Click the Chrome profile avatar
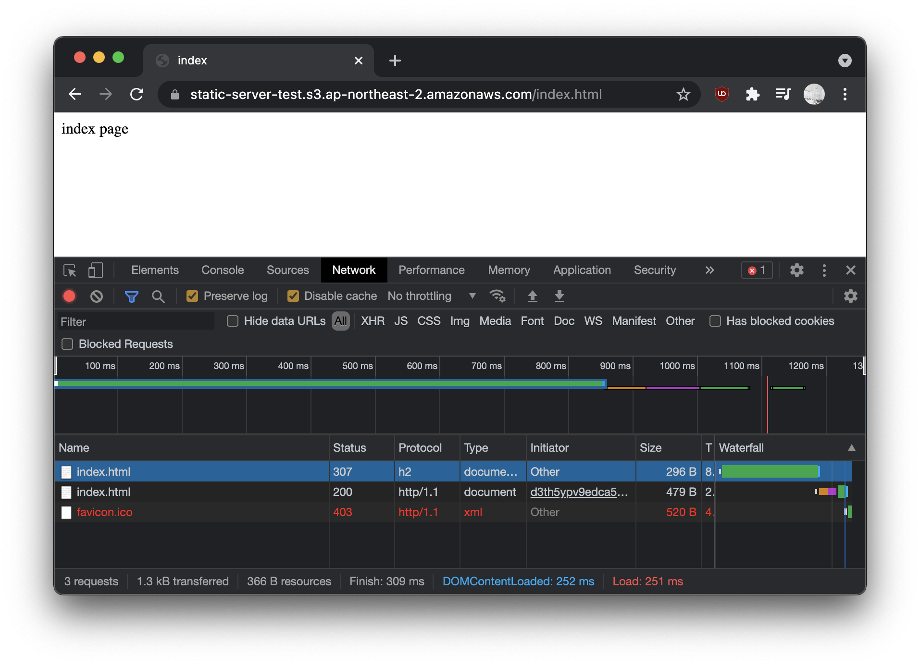Image resolution: width=920 pixels, height=666 pixels. pos(814,94)
